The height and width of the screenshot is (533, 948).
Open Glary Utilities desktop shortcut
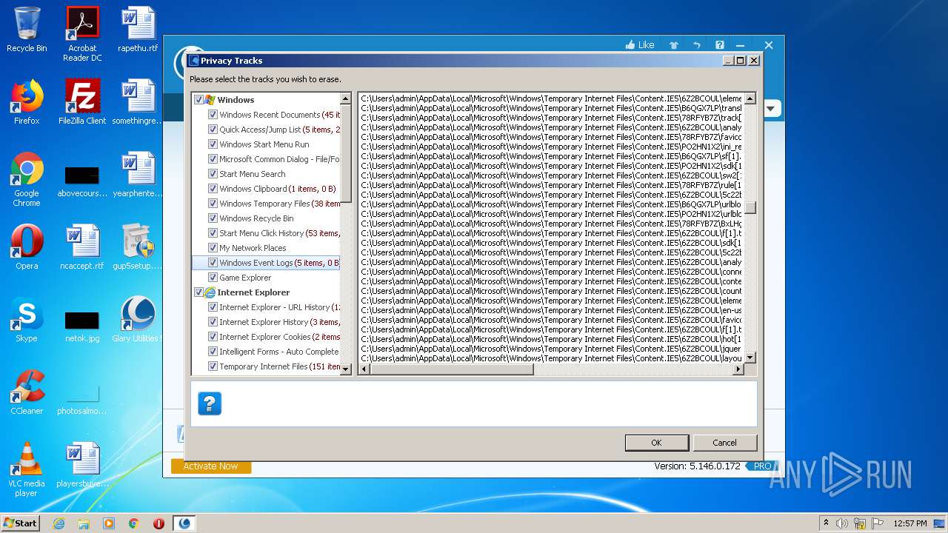coord(138,320)
